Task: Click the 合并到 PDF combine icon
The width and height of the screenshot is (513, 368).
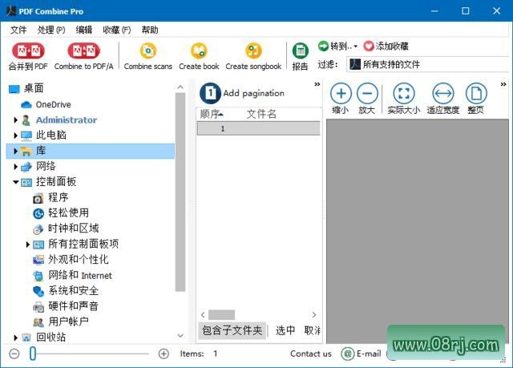Action: pyautogui.click(x=28, y=51)
